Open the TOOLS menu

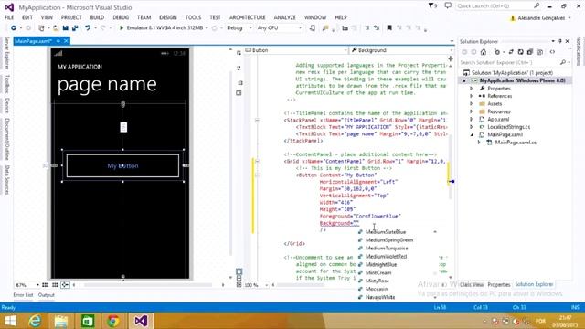click(x=193, y=17)
